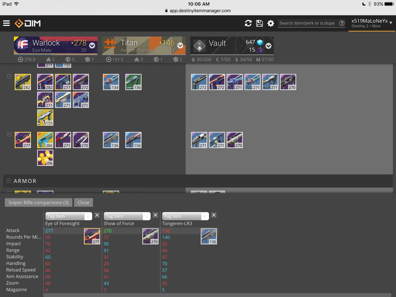Image resolution: width=396 pixels, height=297 pixels.
Task: Open Vault dropdown arrow
Action: (268, 46)
